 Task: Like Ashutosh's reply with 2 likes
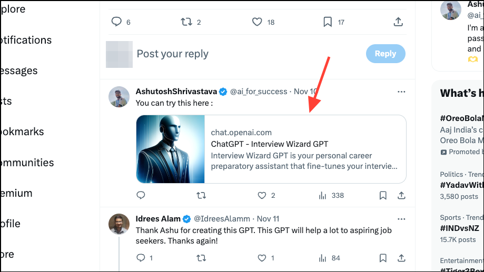pos(262,196)
